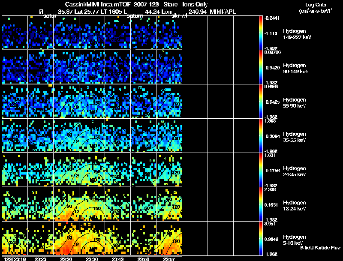Select the 23:57 time label
This screenshot has height=261, width=343.
(x=169, y=259)
